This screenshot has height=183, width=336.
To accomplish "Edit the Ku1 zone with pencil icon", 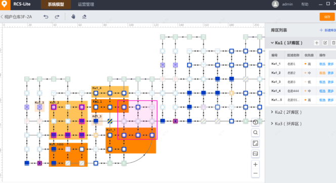I will (x=325, y=43).
